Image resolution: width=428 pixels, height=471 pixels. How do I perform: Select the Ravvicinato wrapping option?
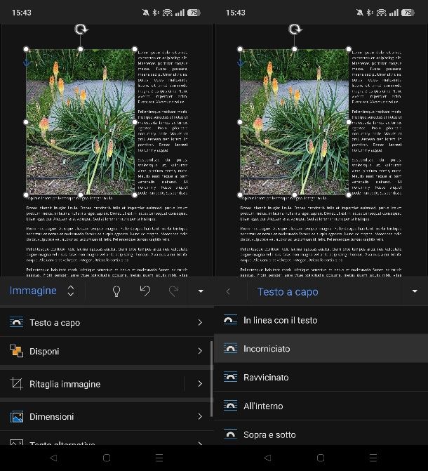click(266, 378)
